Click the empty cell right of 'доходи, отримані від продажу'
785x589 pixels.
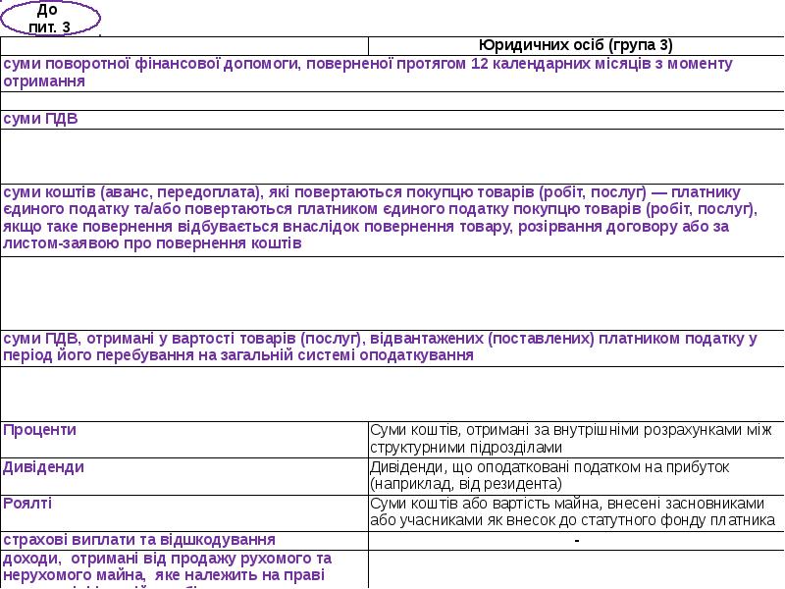click(576, 568)
